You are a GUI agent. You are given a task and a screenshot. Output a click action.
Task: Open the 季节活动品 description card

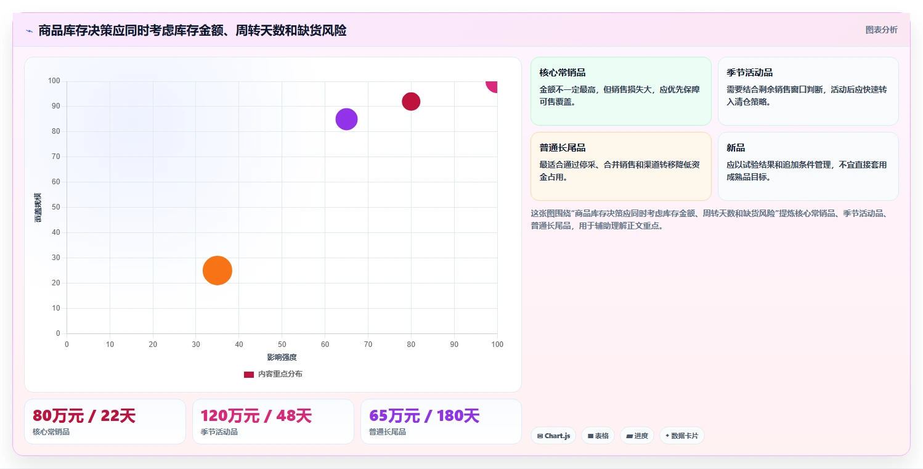(808, 91)
